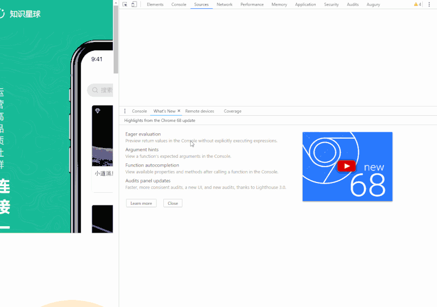Open the Network panel tab

[x=225, y=4]
